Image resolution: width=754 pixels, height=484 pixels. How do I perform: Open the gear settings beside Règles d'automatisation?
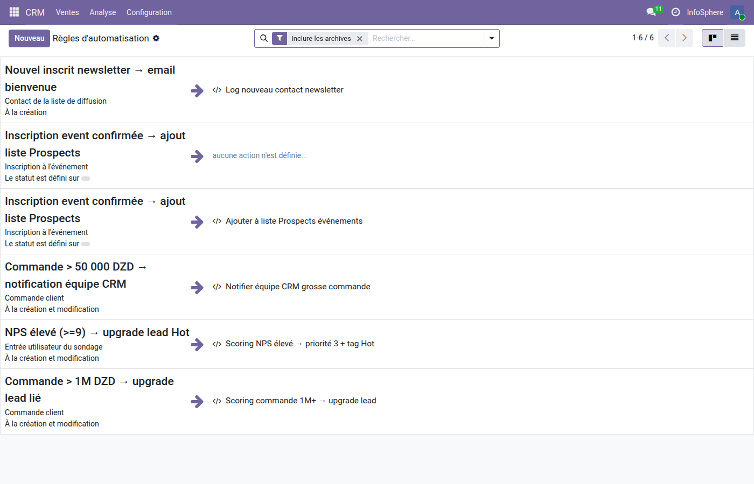coord(156,38)
